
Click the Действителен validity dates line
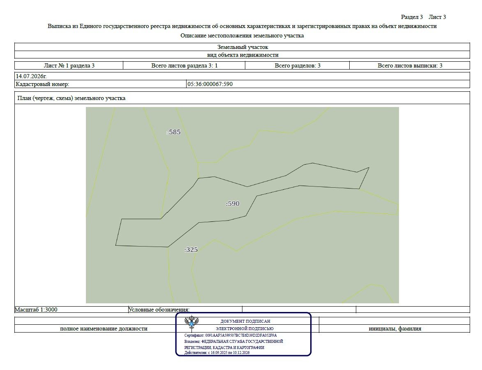[x=217, y=352]
